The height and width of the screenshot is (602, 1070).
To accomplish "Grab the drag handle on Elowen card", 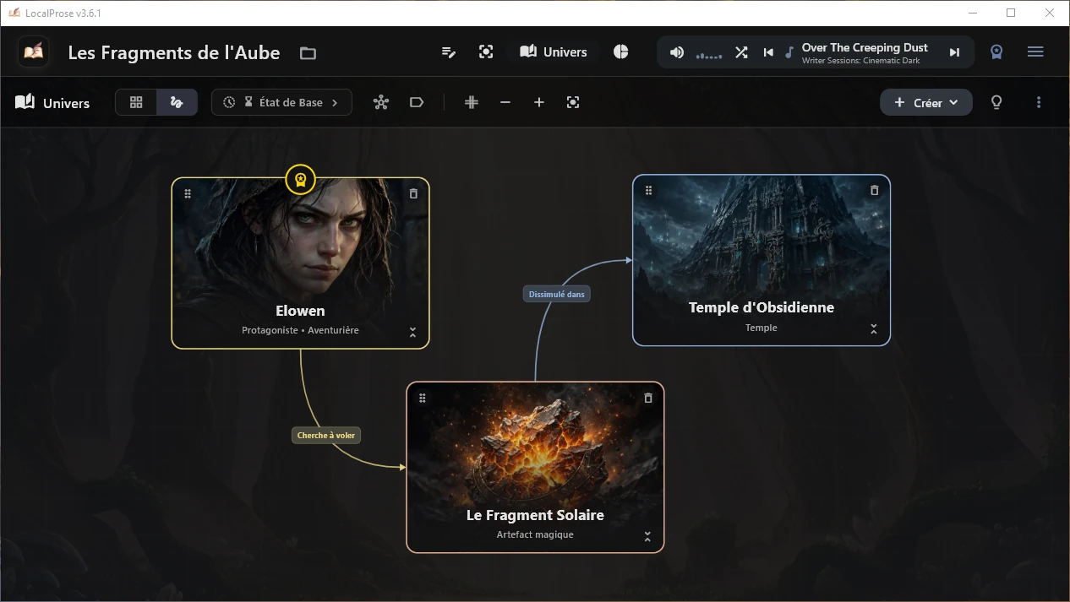I will click(x=188, y=193).
